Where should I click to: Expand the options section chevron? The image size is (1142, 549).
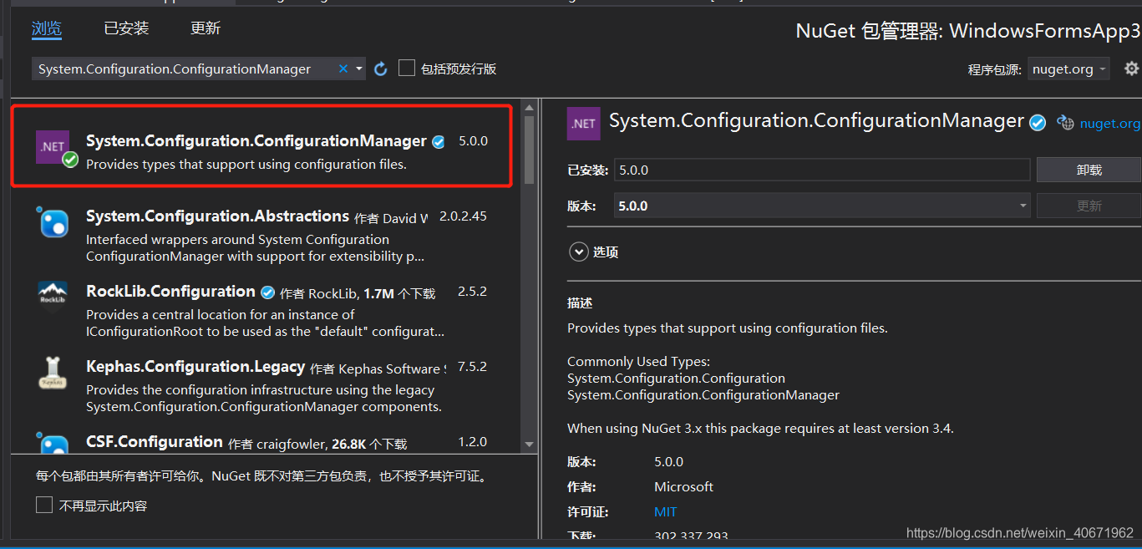tap(577, 252)
